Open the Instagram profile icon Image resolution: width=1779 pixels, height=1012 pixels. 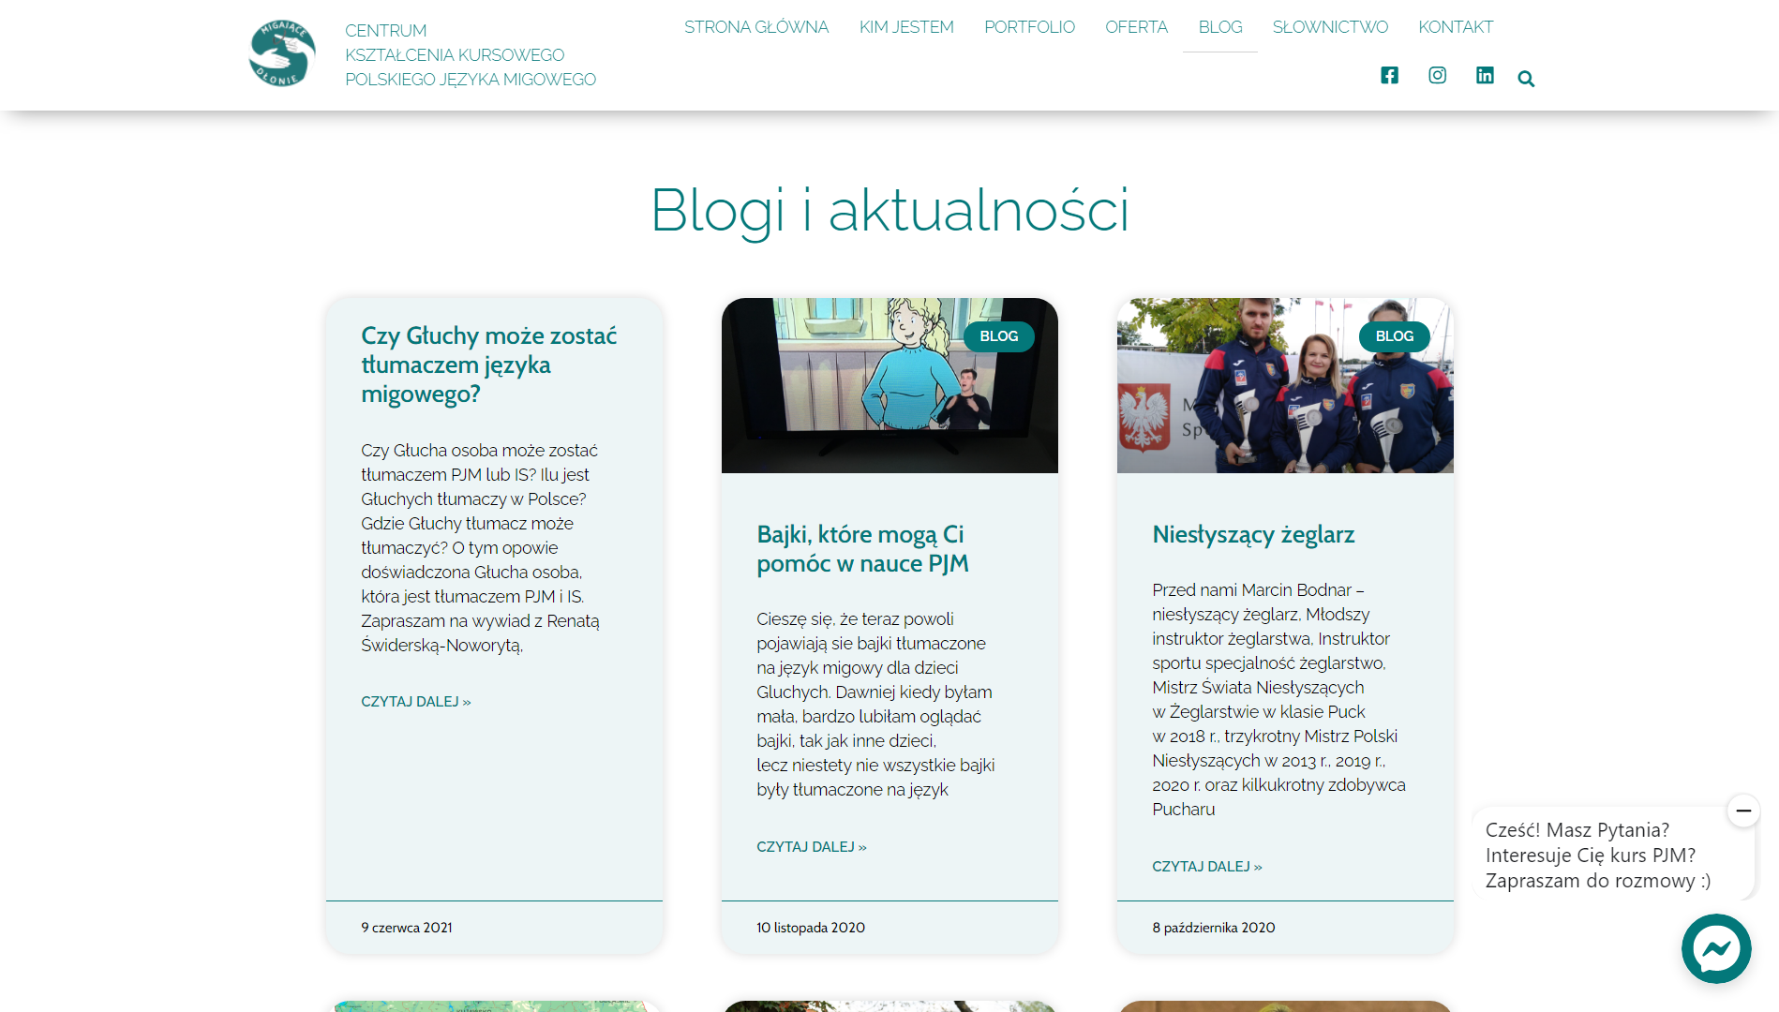(1437, 76)
